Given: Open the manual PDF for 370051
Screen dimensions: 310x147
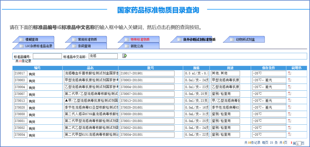Looking at the screenshot, I should coord(289,121).
